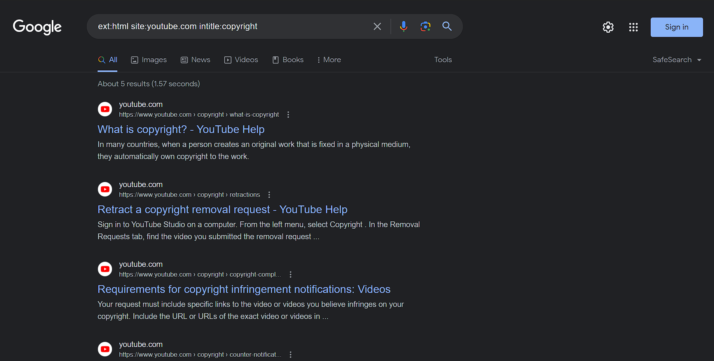714x361 pixels.
Task: Click in the search query input field
Action: [229, 26]
